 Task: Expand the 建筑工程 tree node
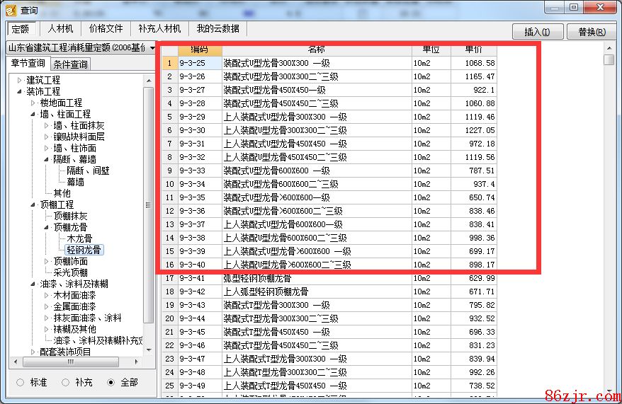click(x=20, y=80)
